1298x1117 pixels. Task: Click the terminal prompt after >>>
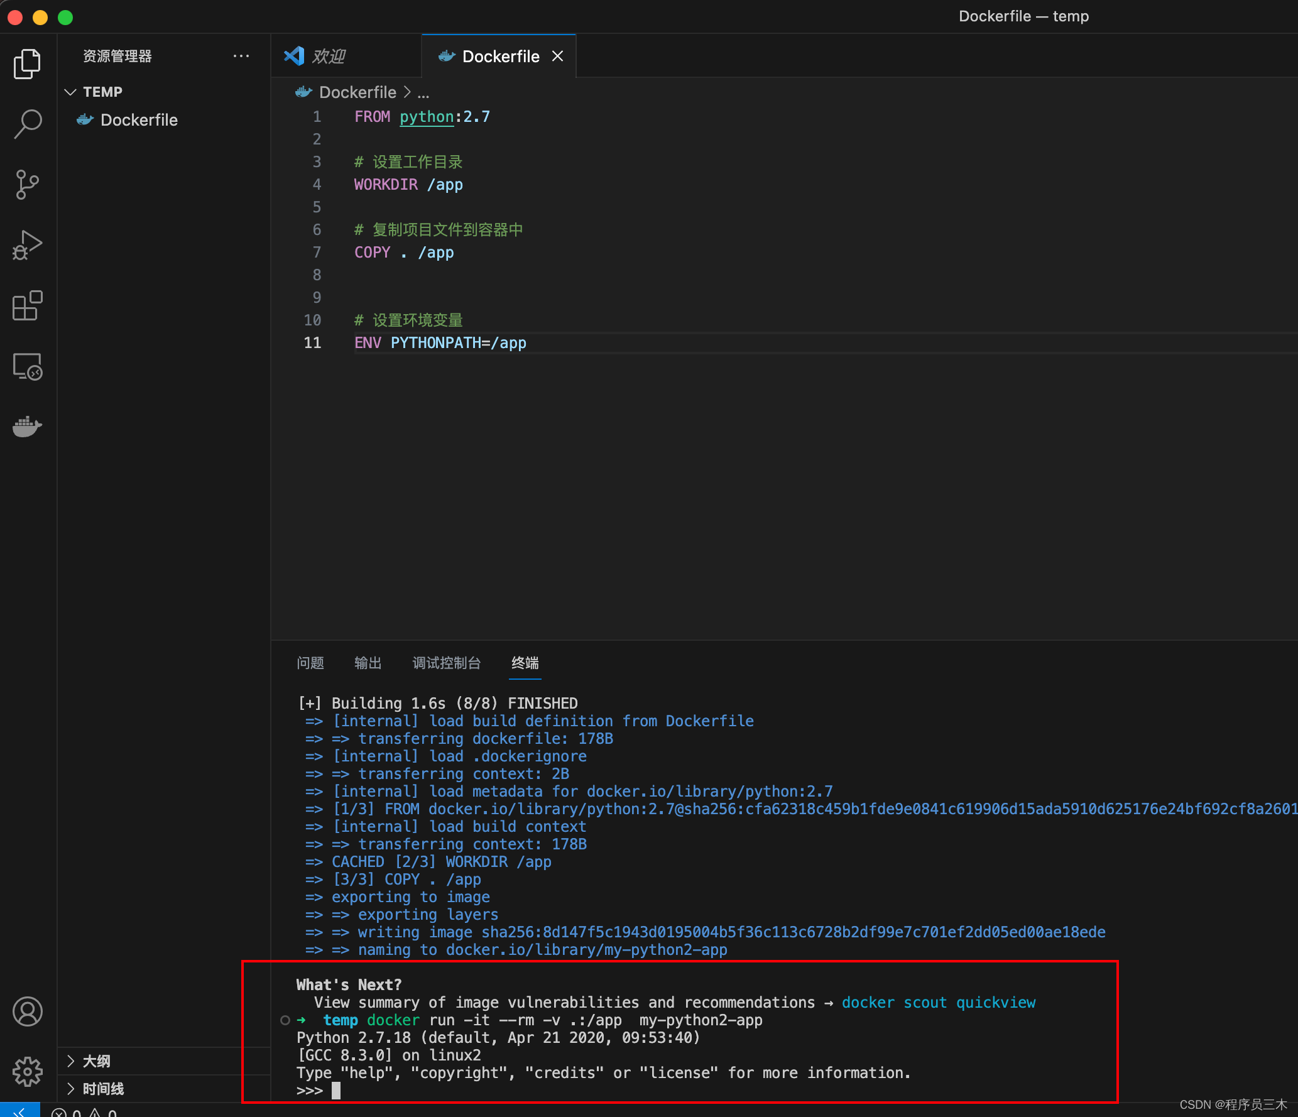336,1090
